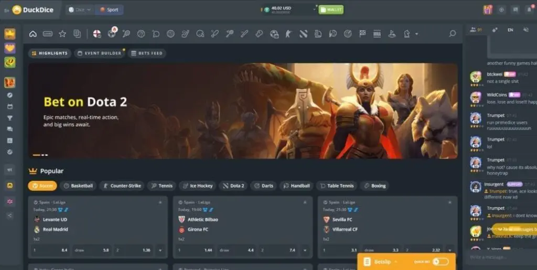Open the notifications bell icon

[529, 9]
